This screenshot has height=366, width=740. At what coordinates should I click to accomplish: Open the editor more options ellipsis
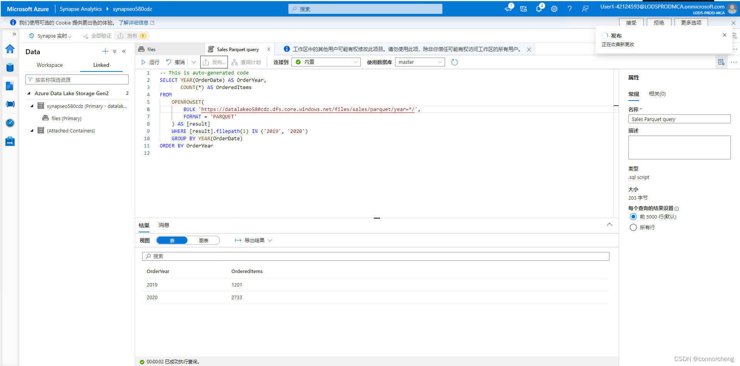[x=734, y=62]
